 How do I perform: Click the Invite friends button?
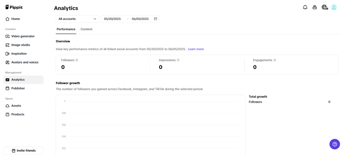(x=23, y=151)
